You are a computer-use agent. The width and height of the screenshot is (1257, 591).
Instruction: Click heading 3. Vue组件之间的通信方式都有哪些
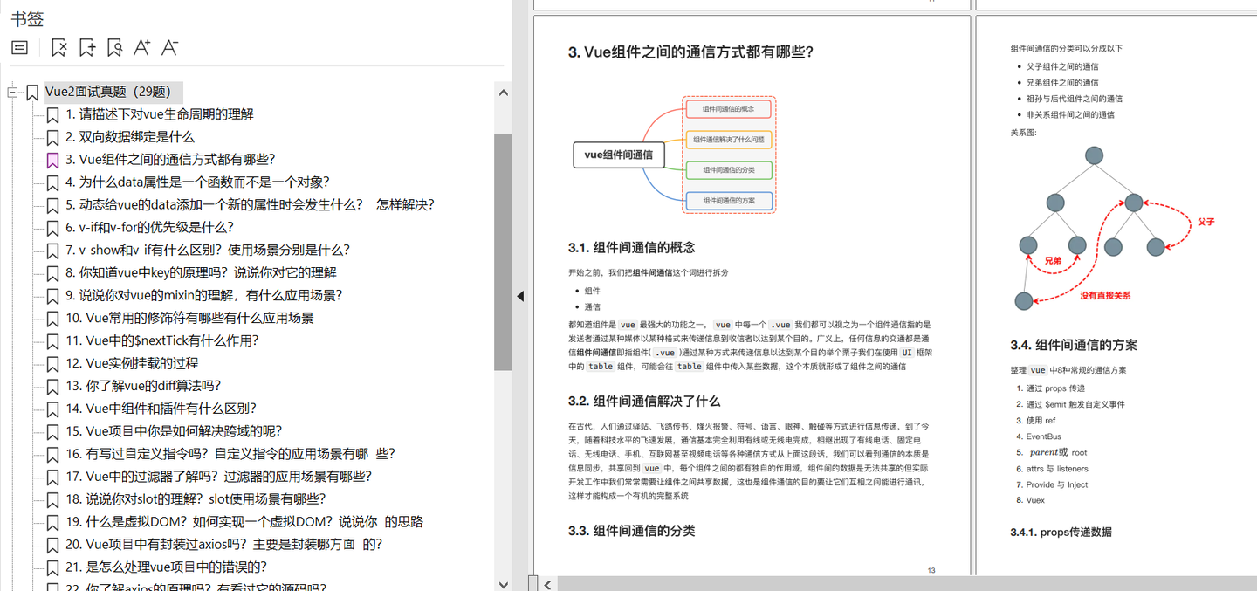point(690,52)
